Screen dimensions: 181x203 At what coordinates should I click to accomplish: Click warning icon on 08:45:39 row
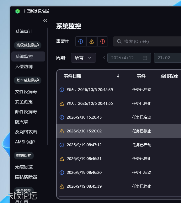[62, 186]
